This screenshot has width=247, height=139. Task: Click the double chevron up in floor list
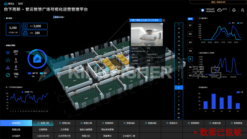(179, 24)
